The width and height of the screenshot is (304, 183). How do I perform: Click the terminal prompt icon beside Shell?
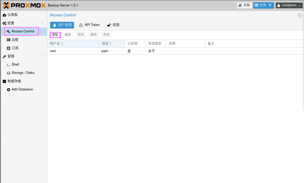8,65
